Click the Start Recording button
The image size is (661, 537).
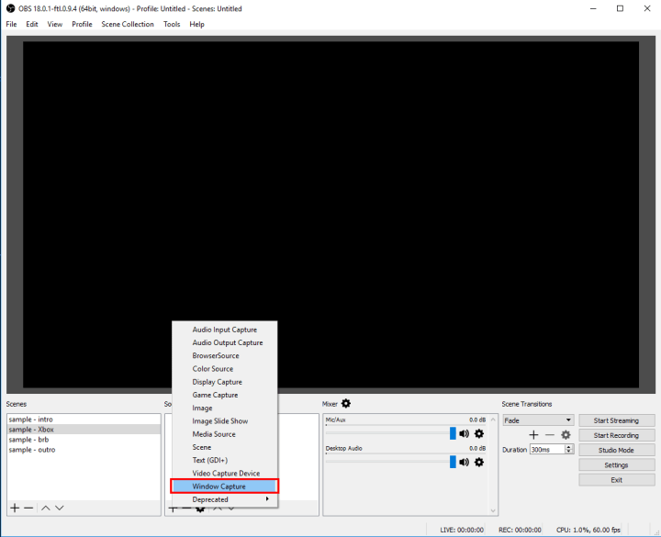coord(616,435)
